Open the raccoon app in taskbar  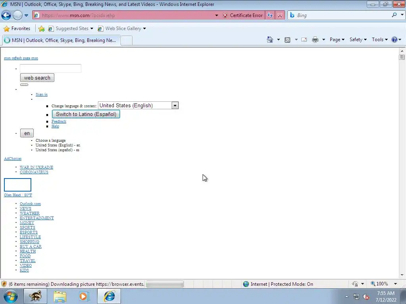tap(35, 296)
